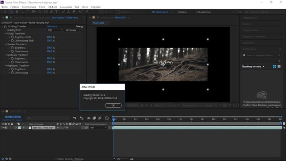Expand the Brightness Shift property
This screenshot has height=161, width=286.
[x=9, y=37]
